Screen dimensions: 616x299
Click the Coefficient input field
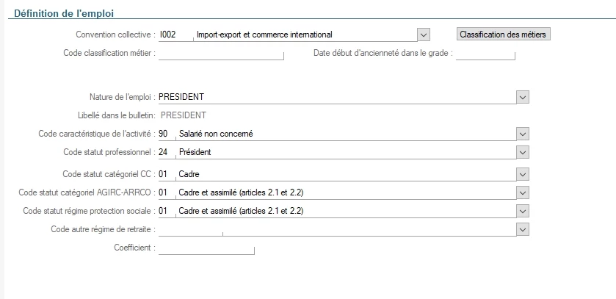tap(206, 248)
